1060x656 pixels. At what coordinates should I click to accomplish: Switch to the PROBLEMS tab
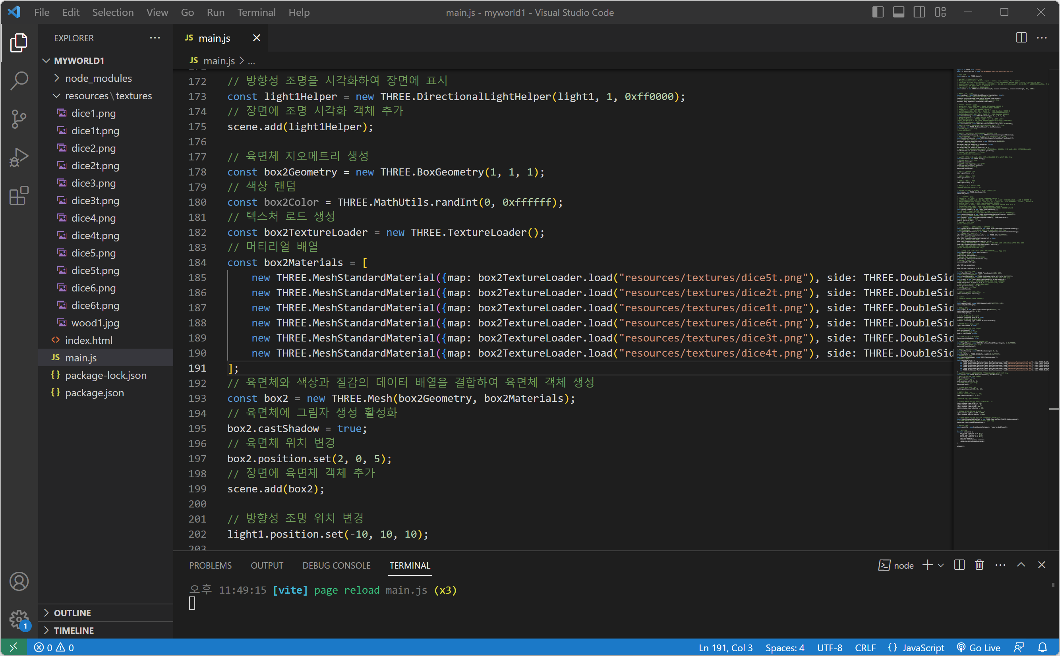[x=210, y=565]
